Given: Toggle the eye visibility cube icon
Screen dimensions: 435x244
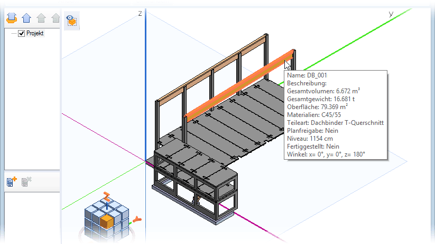Looking at the screenshot, I should click(x=71, y=21).
